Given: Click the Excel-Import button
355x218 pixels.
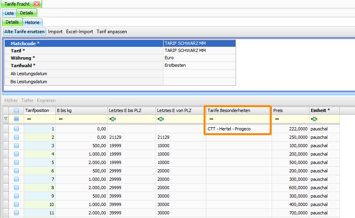Looking at the screenshot, I should tap(79, 32).
